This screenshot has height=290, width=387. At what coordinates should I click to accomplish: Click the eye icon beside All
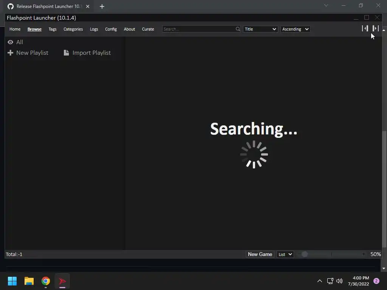10,42
